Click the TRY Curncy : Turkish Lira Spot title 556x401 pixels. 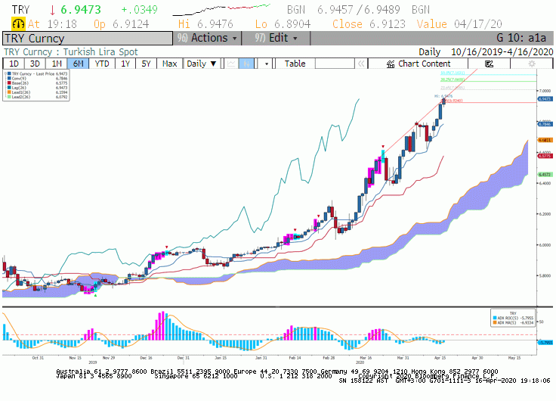pos(70,52)
